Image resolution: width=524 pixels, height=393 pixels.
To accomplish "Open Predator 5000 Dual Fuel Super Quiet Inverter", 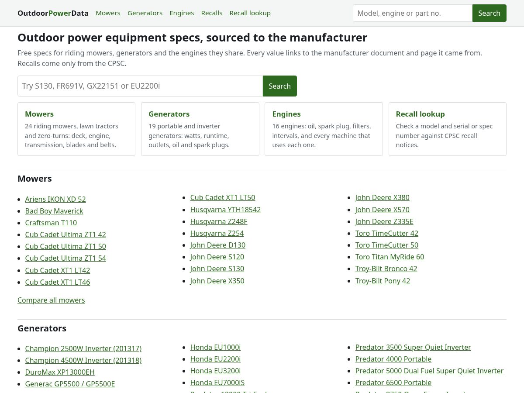I will coord(429,371).
